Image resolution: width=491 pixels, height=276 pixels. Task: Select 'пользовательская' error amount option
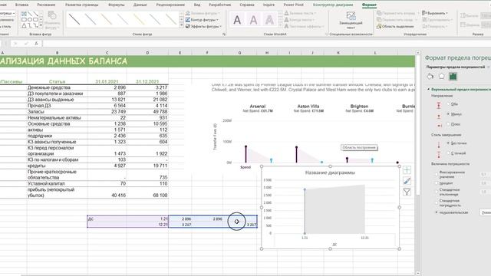[x=437, y=212]
